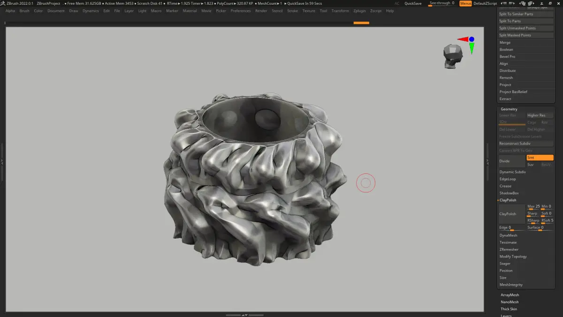Click the Min 0 slider
This screenshot has width=563, height=317.
pyautogui.click(x=547, y=207)
